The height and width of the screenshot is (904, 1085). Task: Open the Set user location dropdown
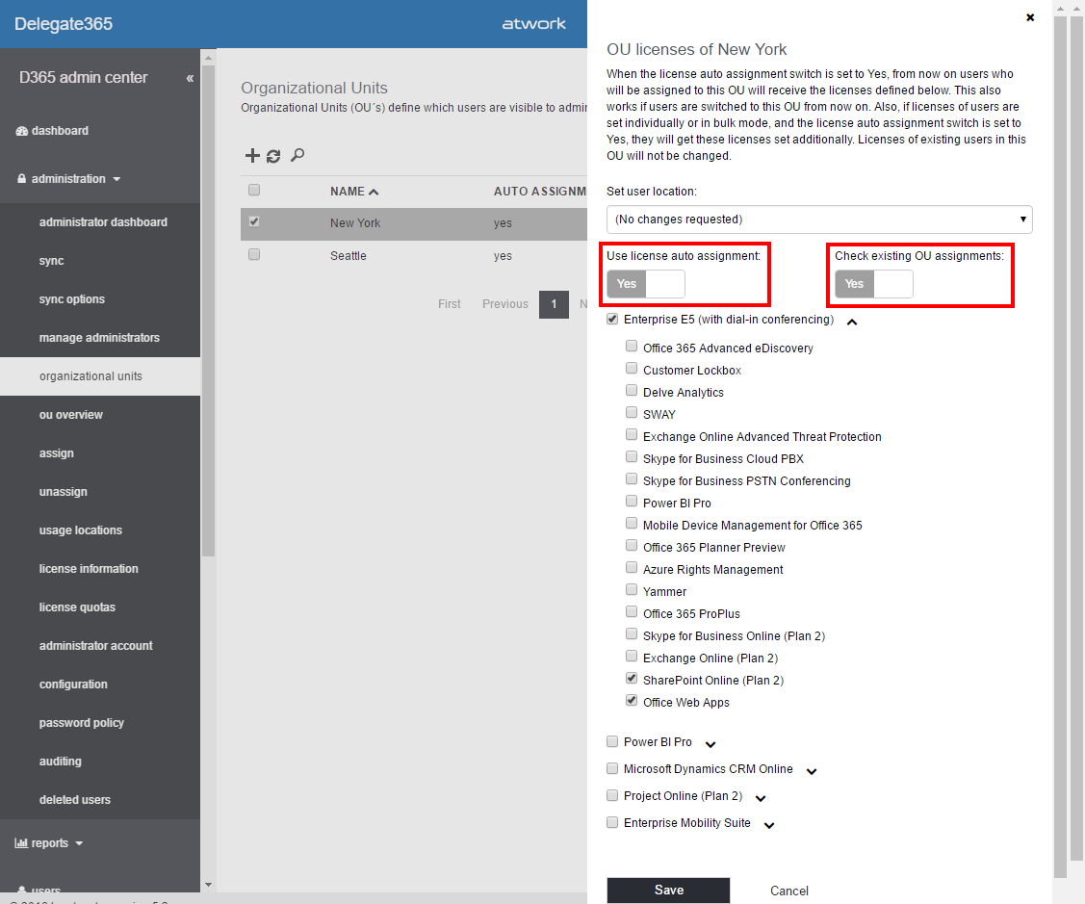819,220
